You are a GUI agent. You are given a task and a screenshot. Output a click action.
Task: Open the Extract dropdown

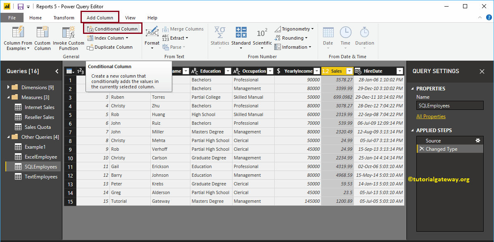(x=175, y=38)
